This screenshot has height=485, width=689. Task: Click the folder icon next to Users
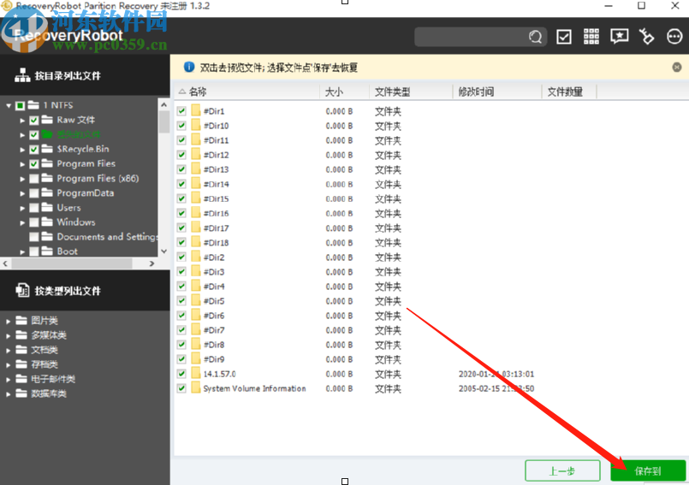[x=47, y=207]
